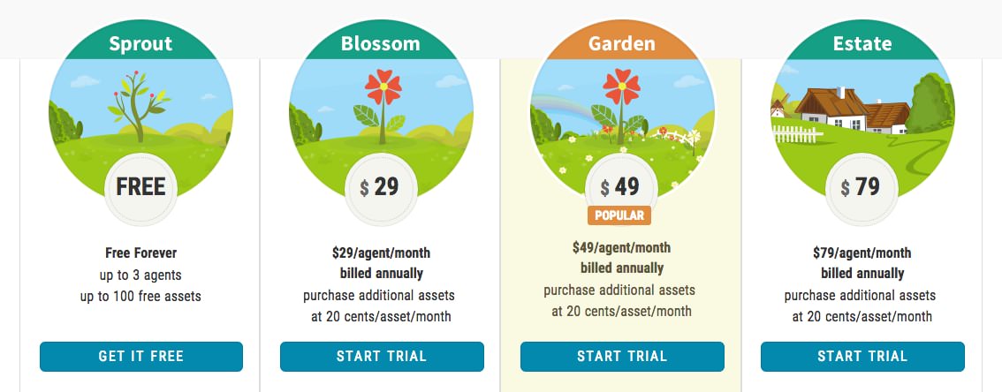This screenshot has height=392, width=1002.
Task: Click the $79 price badge
Action: point(862,187)
